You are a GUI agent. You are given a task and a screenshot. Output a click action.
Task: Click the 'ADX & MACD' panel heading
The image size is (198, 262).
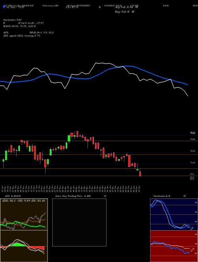point(13,196)
